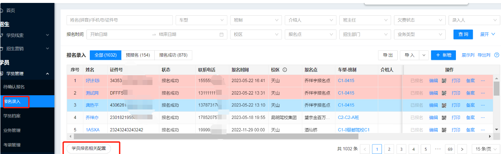Open 校区 dropdown filter
Screen dimensions: 501x154
[x=256, y=34]
